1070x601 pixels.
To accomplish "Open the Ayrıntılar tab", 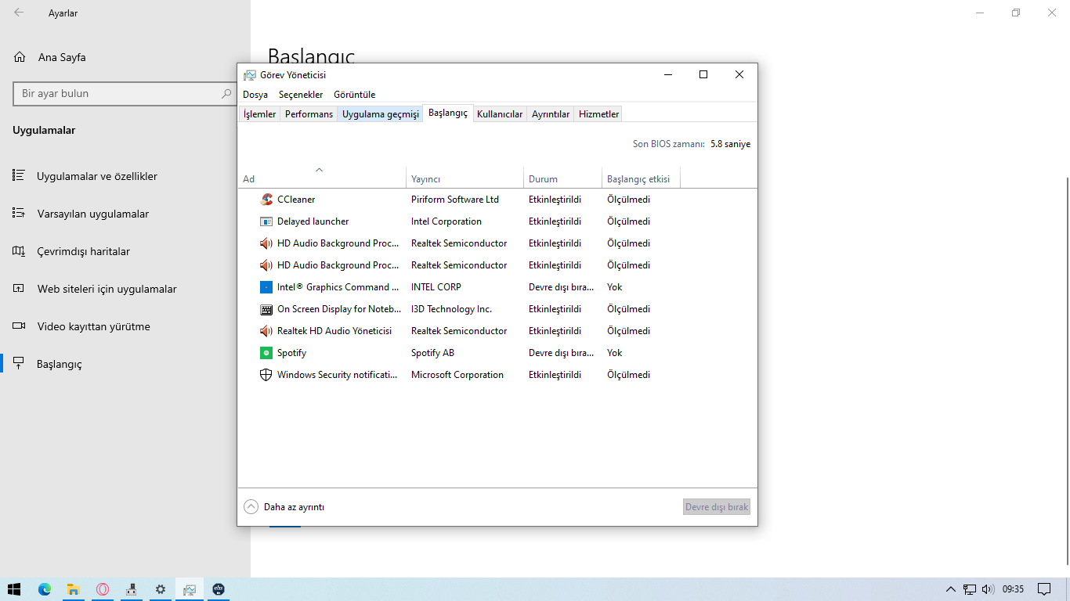I will (551, 114).
